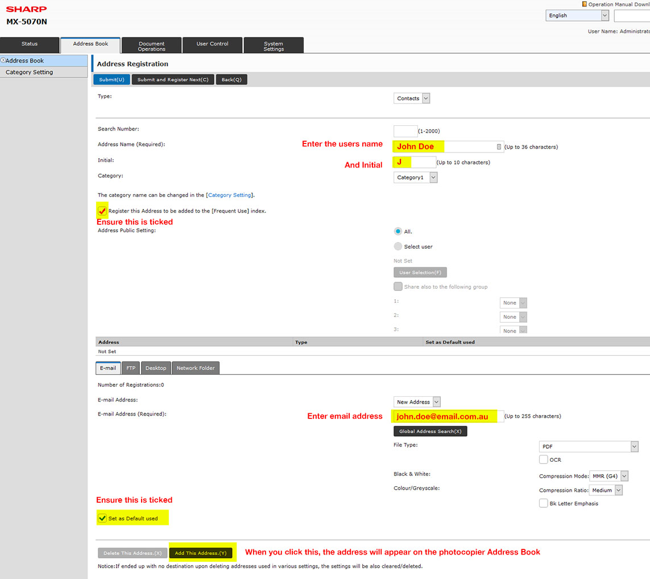Open the Compression Ratio Medium dropdown
Screen dimensions: 650x579
pyautogui.click(x=606, y=490)
